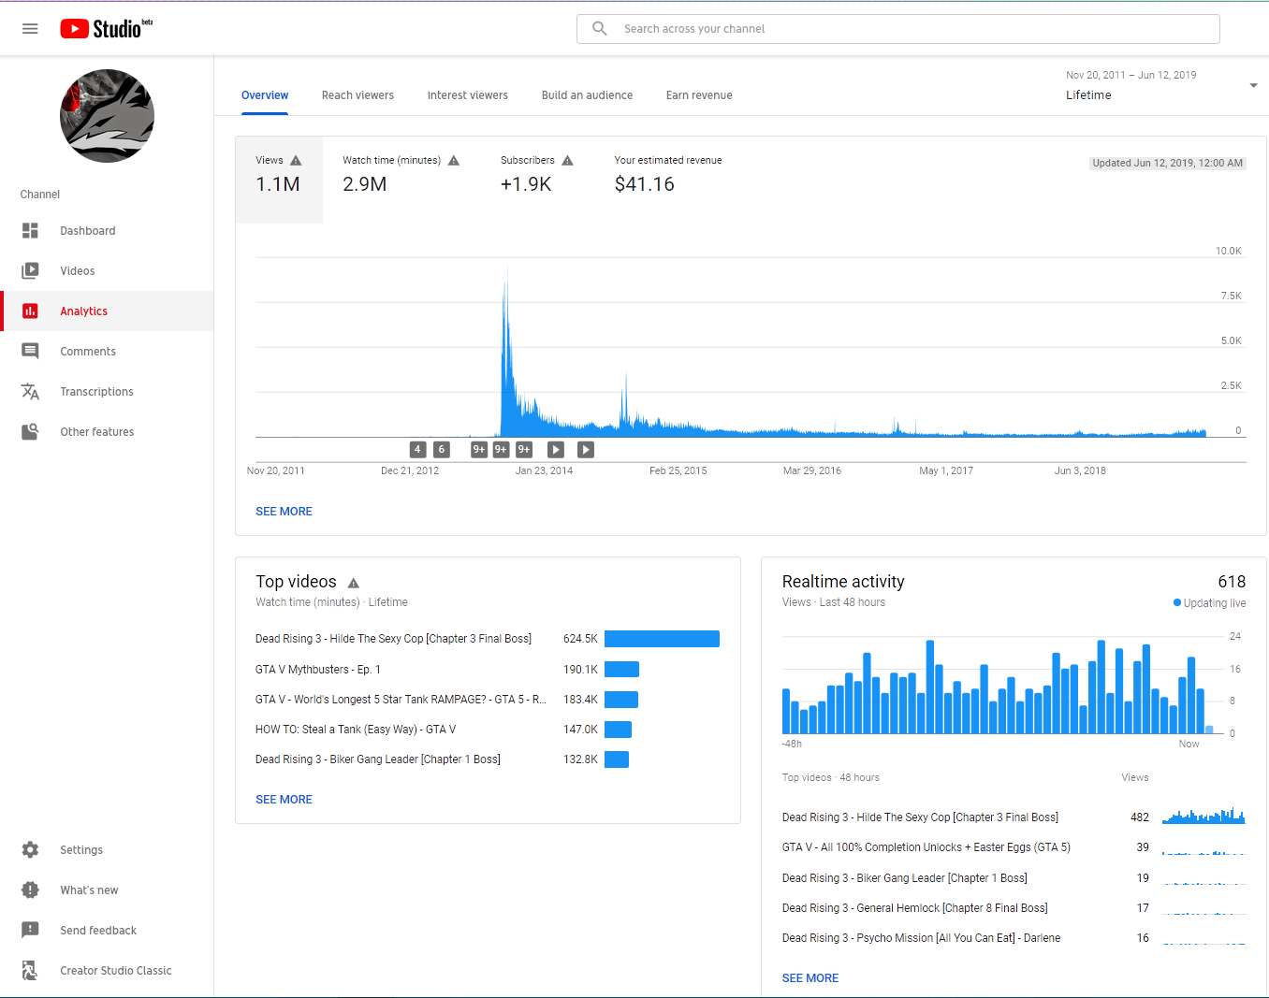Click the YouTube Studio logo
Image resolution: width=1269 pixels, height=998 pixels.
[x=106, y=29]
